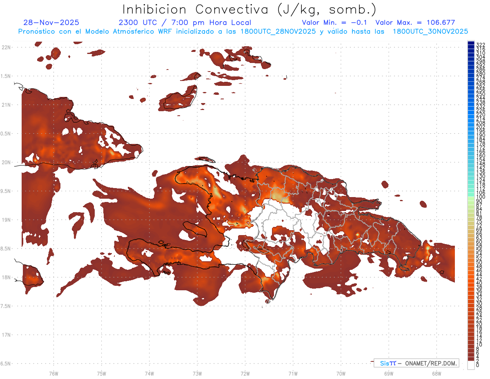Image resolution: width=490 pixels, height=379 pixels.
Task: Click the "20" color bar value
Action: click(x=479, y=324)
